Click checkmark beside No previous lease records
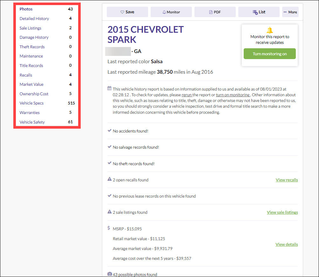Viewport: 319px width, 277px height. click(x=109, y=196)
